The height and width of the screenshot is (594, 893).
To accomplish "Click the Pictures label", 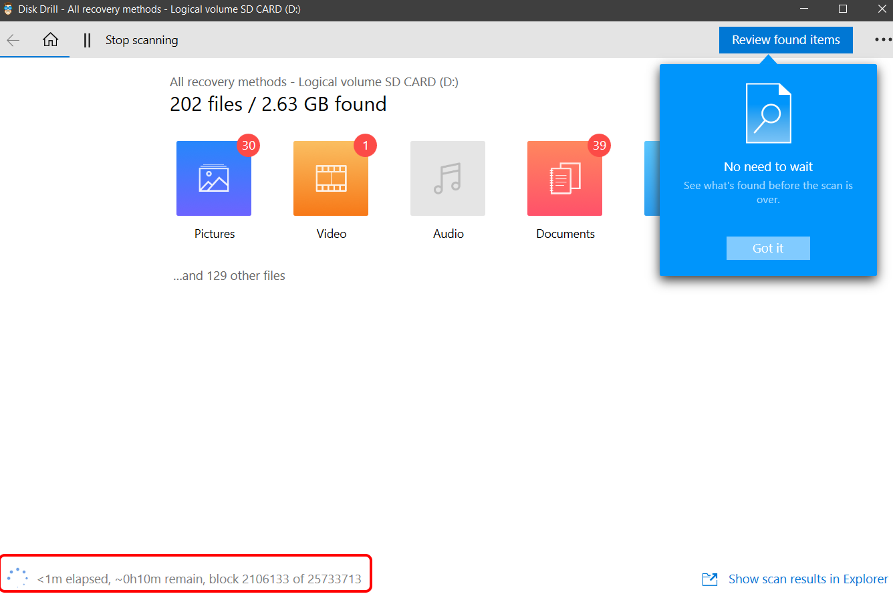I will 215,234.
